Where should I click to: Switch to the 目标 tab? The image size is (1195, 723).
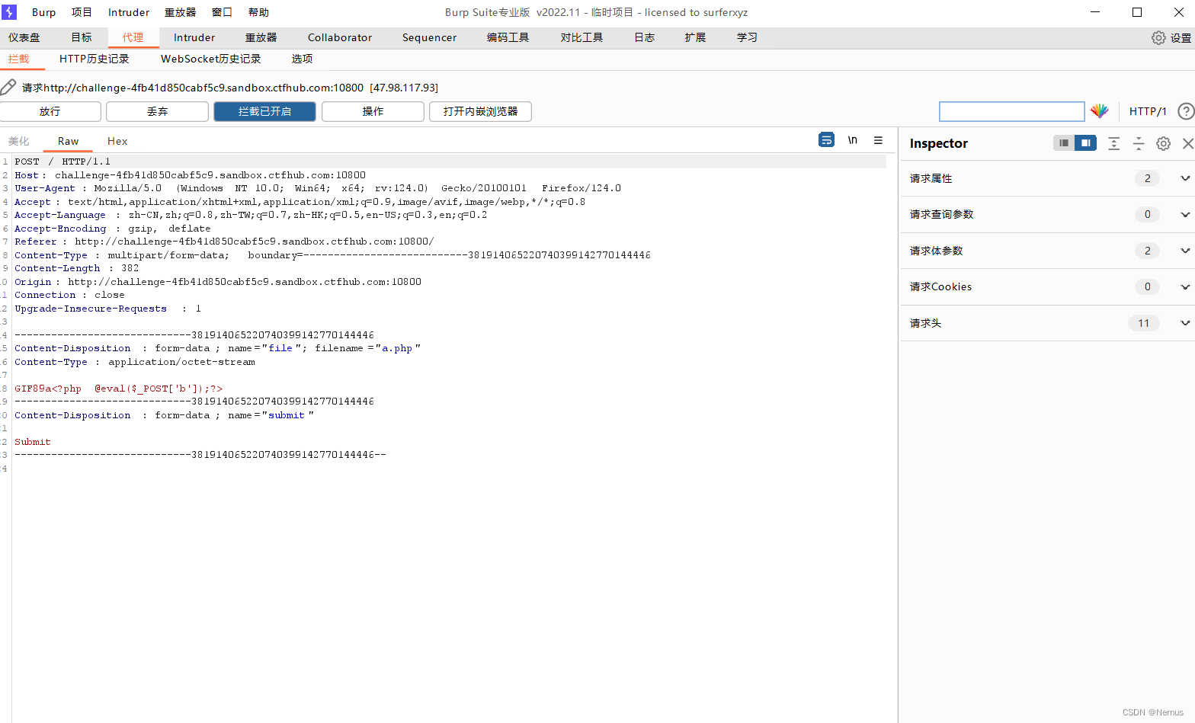click(82, 37)
